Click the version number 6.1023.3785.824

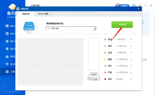click(x=13, y=92)
